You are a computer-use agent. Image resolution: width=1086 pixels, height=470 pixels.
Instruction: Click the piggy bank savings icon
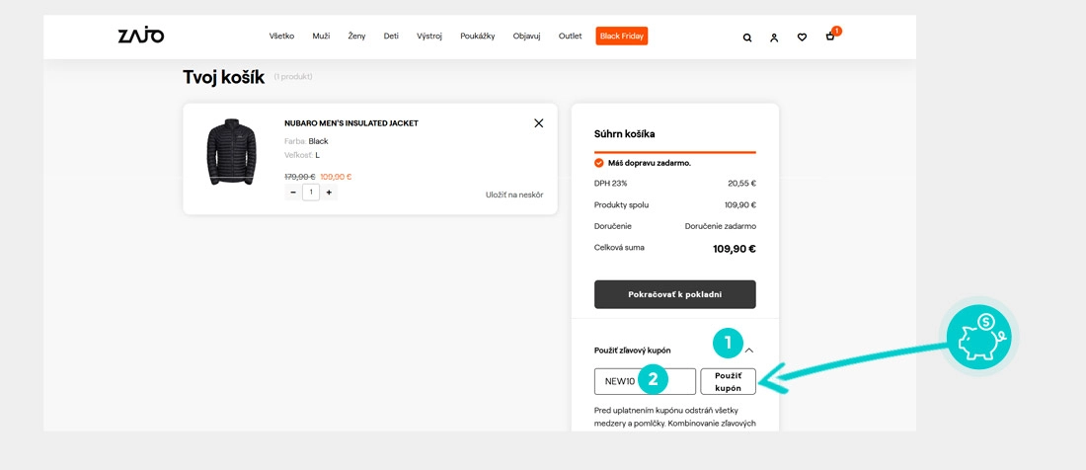pyautogui.click(x=978, y=337)
